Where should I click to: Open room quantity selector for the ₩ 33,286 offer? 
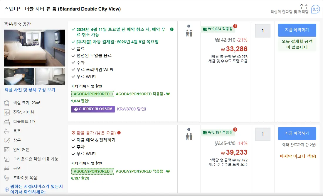263,31
